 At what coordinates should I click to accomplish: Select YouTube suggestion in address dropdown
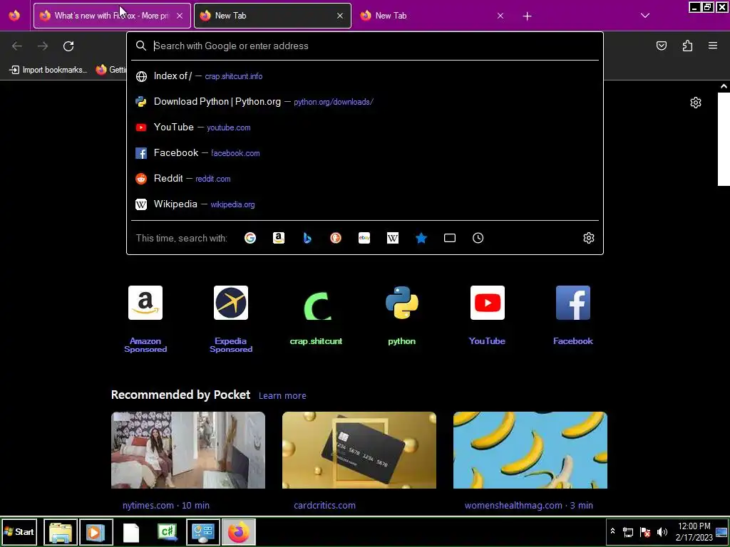pos(365,127)
